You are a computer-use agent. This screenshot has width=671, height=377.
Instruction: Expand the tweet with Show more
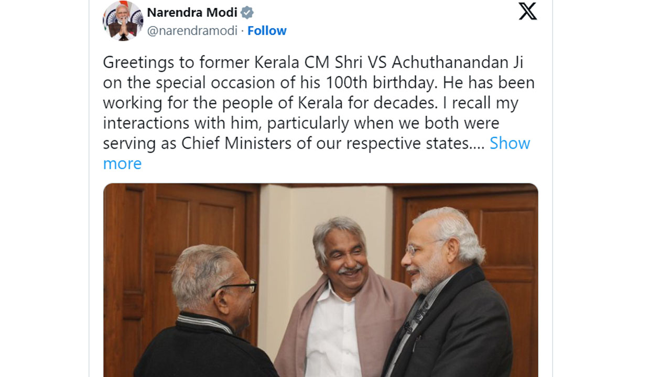(510, 143)
